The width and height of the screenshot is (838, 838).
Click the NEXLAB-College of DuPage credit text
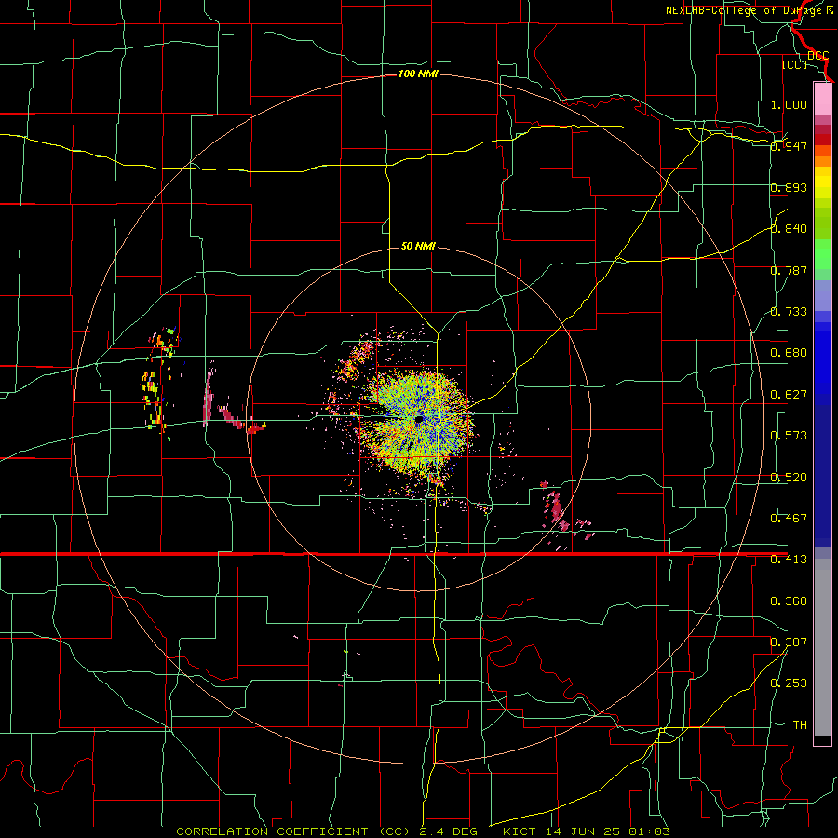[x=743, y=10]
